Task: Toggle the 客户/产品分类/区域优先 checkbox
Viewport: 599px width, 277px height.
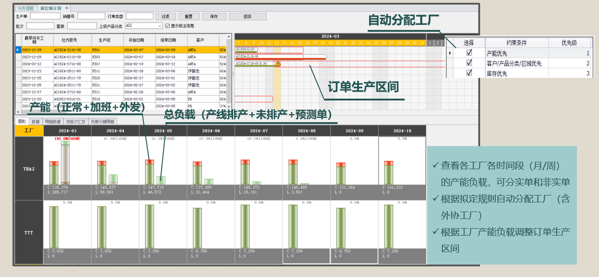Action: pos(469,63)
